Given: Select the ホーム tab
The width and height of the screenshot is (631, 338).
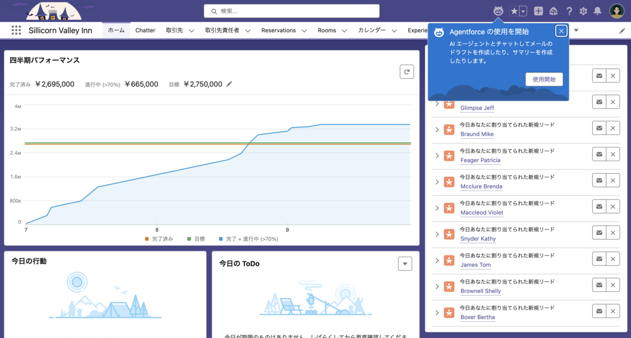Looking at the screenshot, I should click(116, 30).
